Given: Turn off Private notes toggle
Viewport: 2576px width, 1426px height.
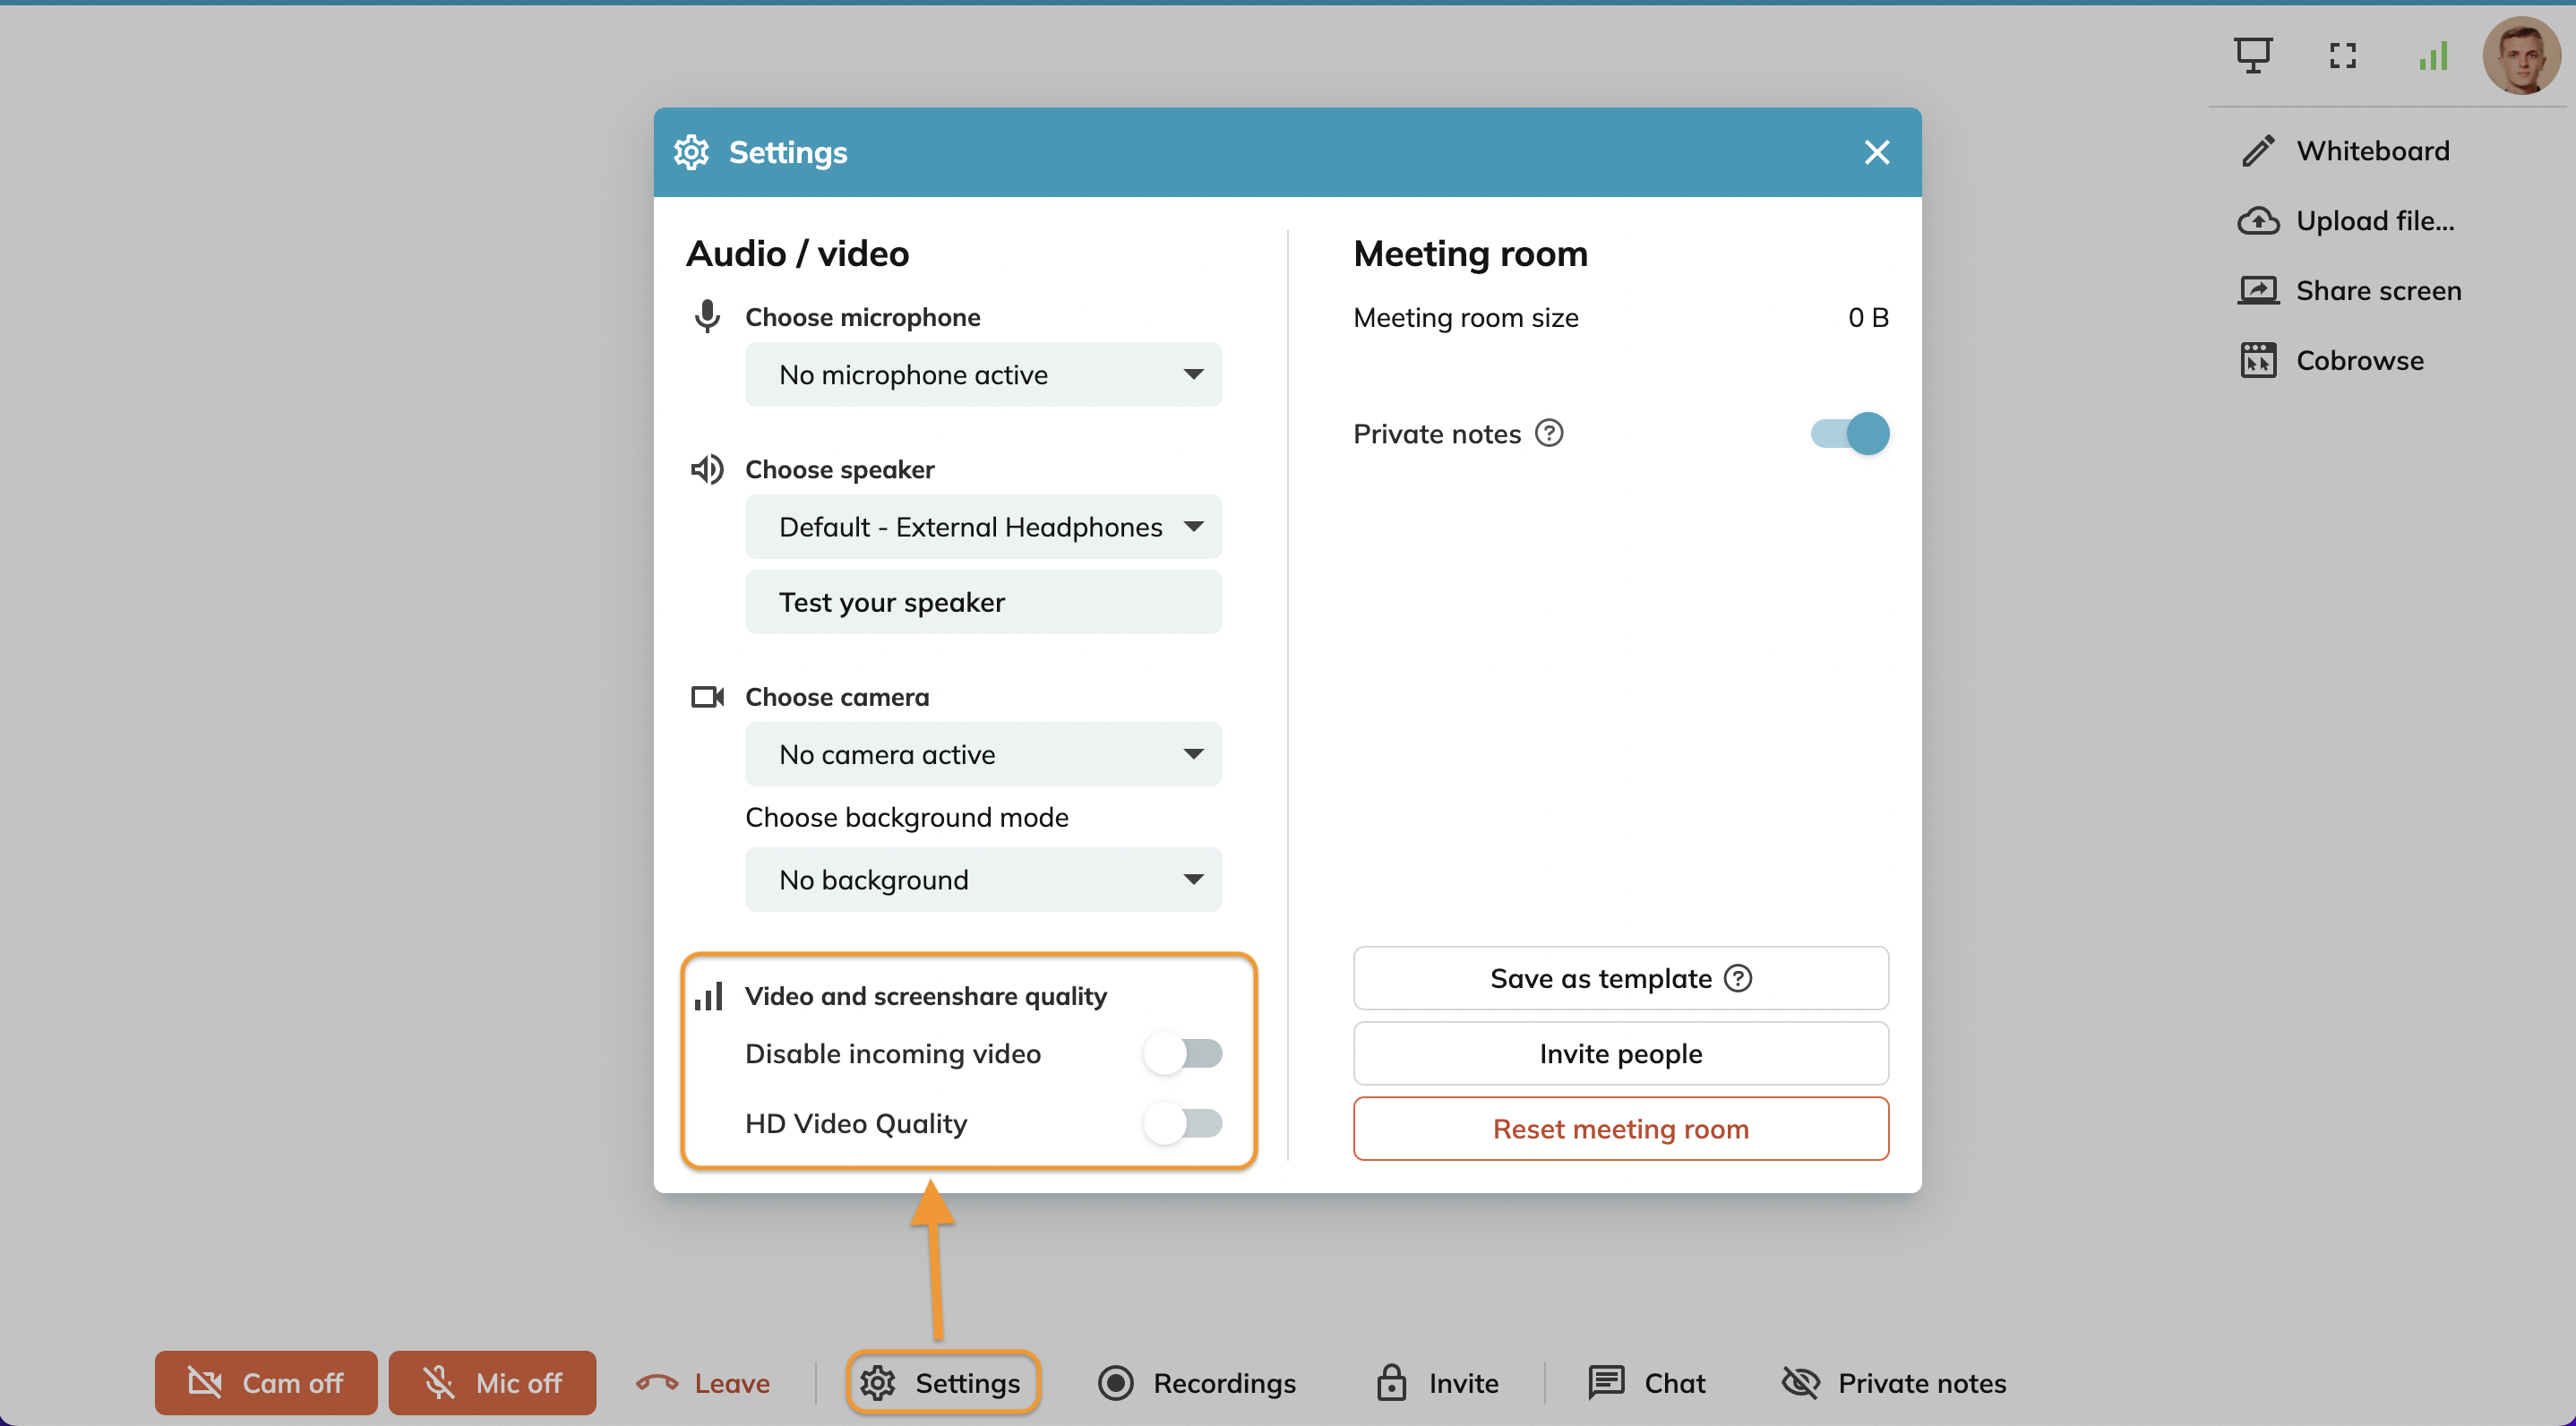Looking at the screenshot, I should pos(1850,434).
